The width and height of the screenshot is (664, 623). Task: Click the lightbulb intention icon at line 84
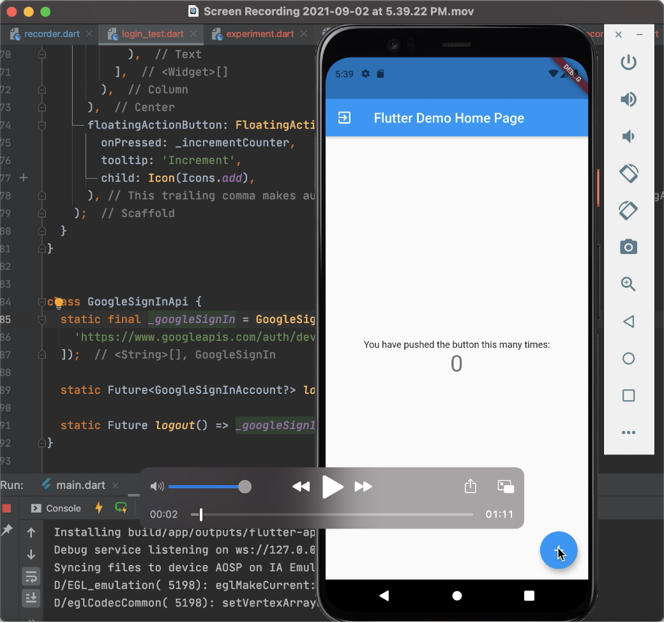coord(59,302)
